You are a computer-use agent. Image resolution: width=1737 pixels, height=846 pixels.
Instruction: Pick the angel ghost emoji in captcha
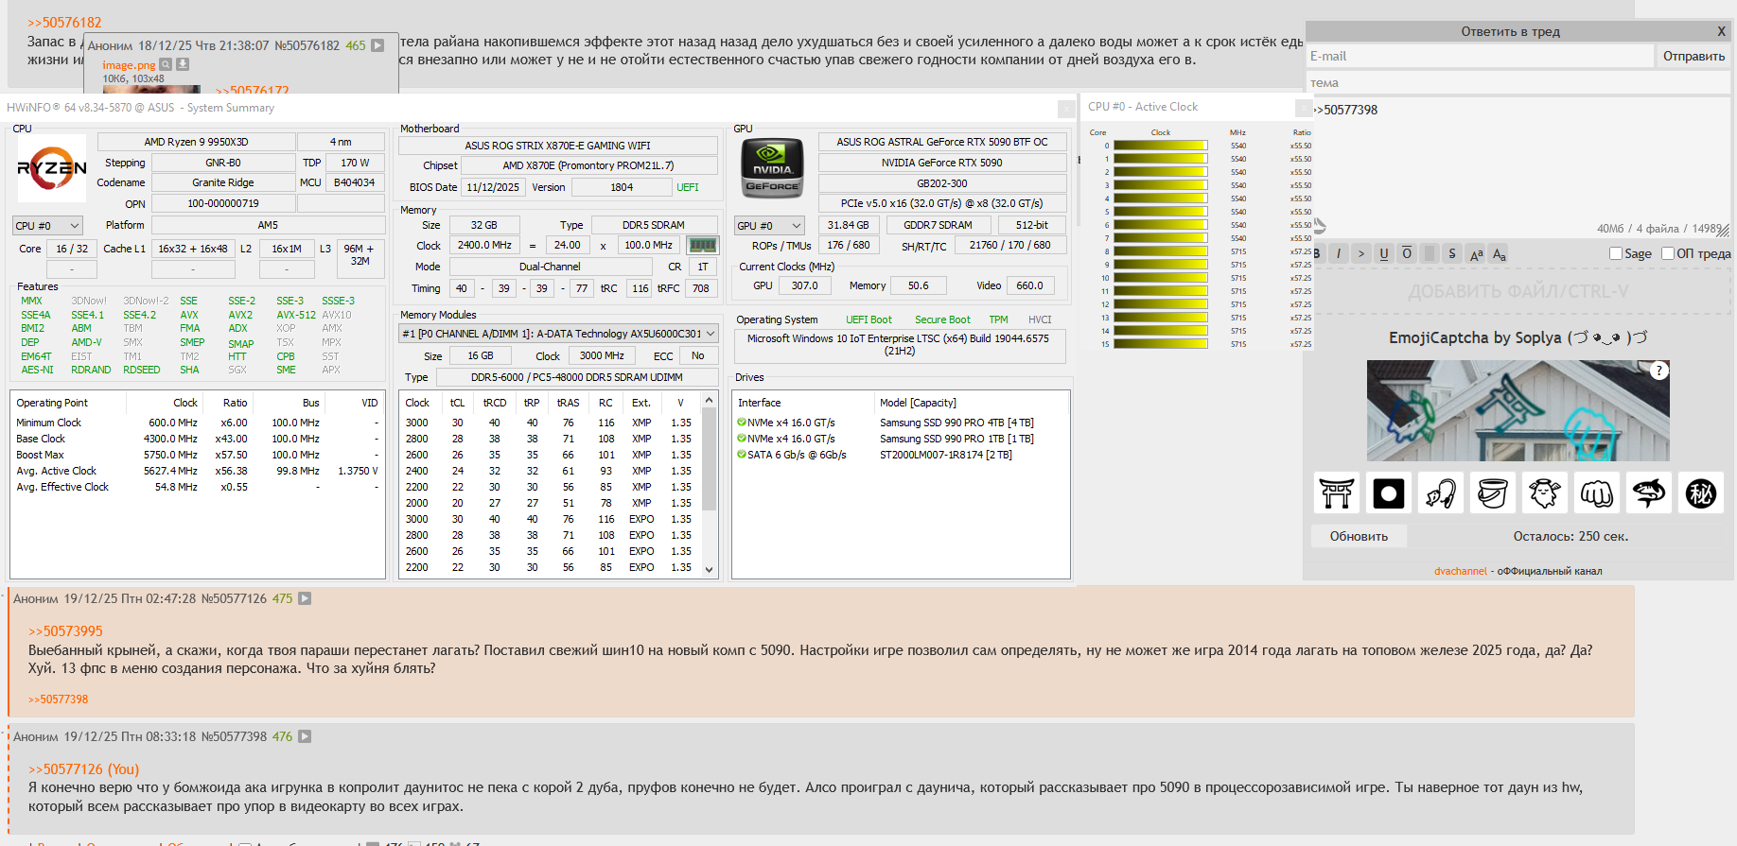pyautogui.click(x=1545, y=492)
